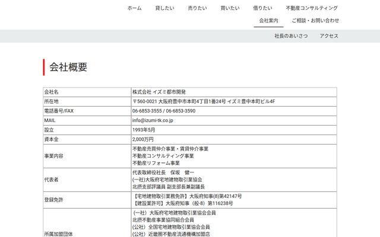Click the 代表者 row label
The image size is (380, 237).
[x=52, y=180]
